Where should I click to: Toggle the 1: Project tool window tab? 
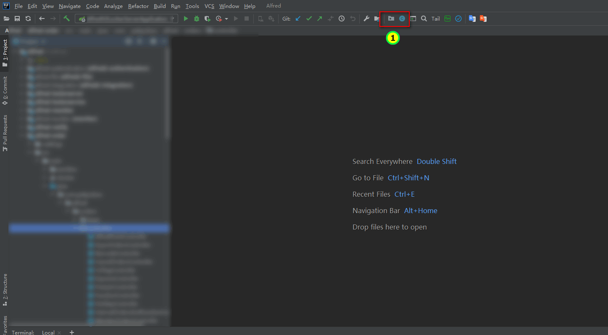[x=5, y=53]
